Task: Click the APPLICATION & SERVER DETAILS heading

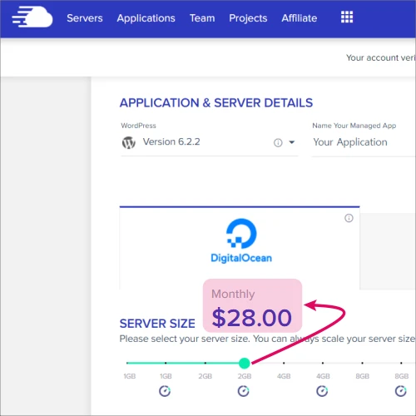Action: click(x=216, y=103)
